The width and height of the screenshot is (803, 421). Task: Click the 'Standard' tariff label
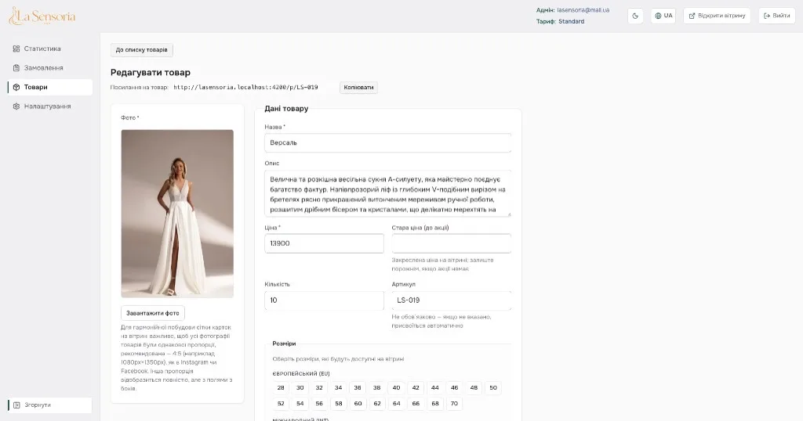(572, 21)
